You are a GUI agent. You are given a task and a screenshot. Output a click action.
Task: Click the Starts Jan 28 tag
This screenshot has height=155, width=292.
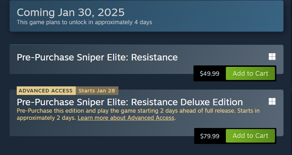97,91
